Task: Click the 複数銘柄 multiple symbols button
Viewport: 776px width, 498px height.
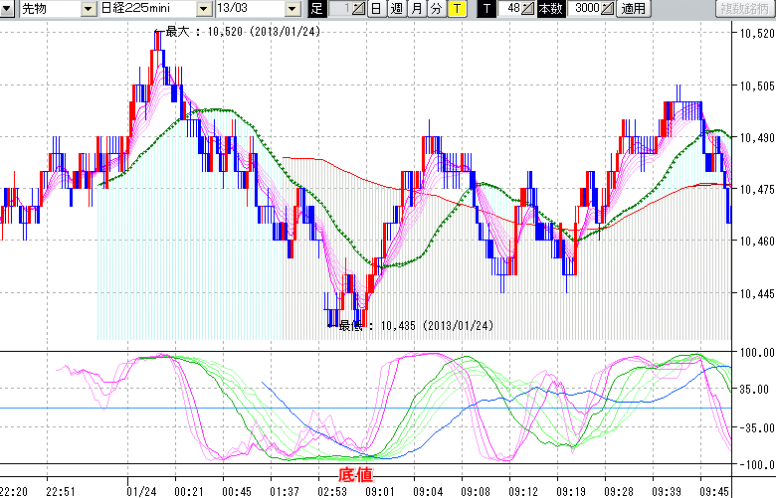Action: 744,9
